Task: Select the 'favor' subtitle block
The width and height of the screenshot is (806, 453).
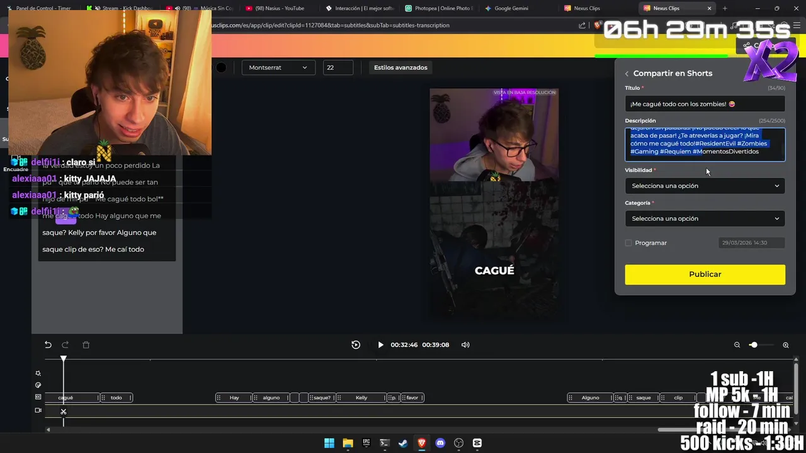Action: (412, 398)
